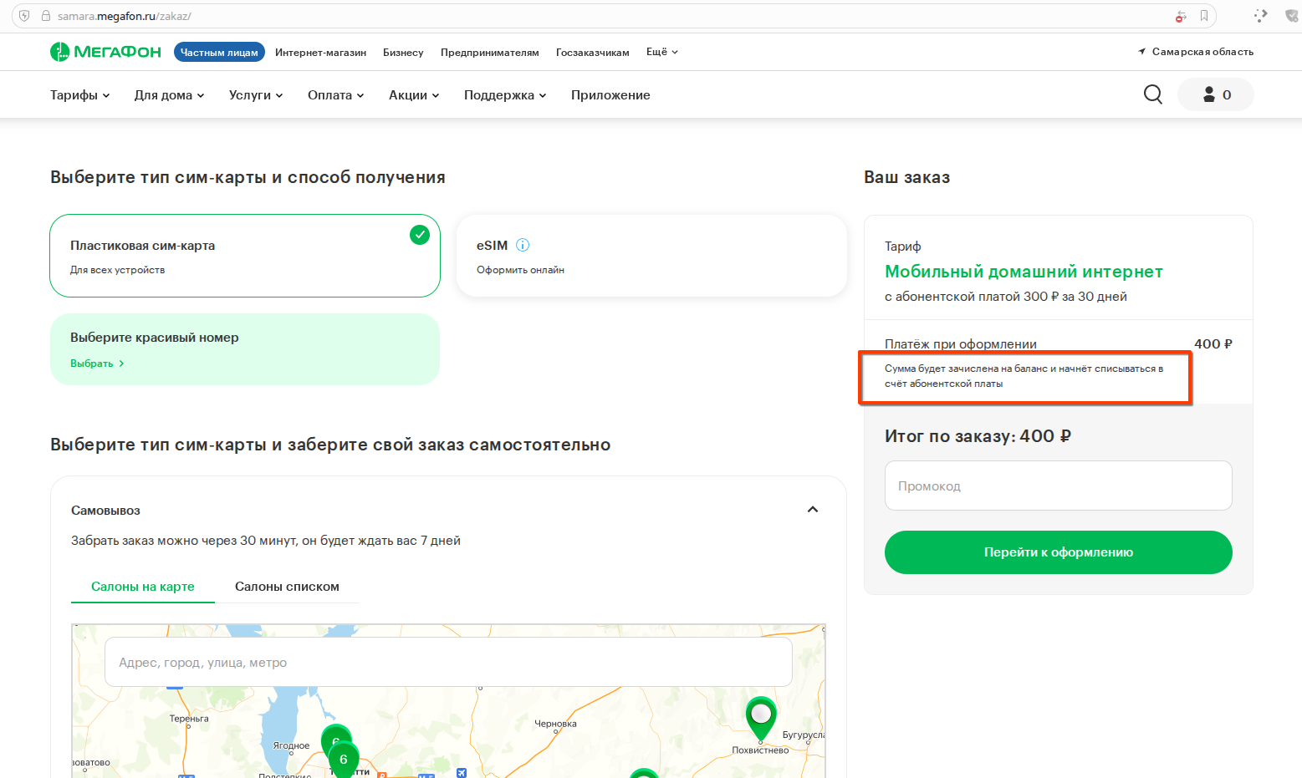
Task: Click the address bar padlock icon
Action: click(x=46, y=16)
